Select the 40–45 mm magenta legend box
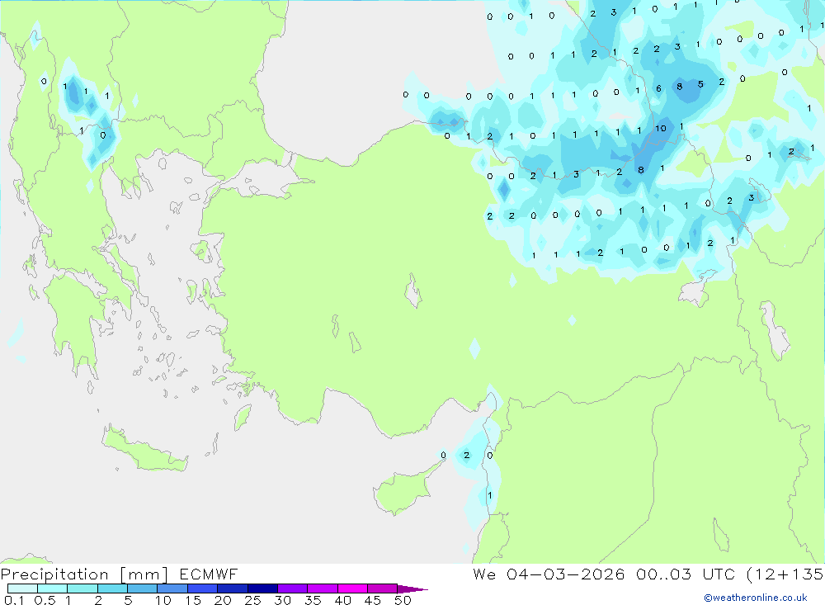The image size is (825, 605). point(352,588)
